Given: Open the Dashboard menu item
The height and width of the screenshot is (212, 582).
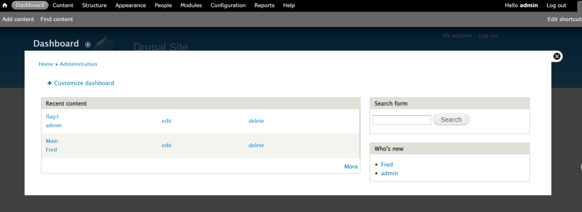Looking at the screenshot, I should click(x=30, y=5).
